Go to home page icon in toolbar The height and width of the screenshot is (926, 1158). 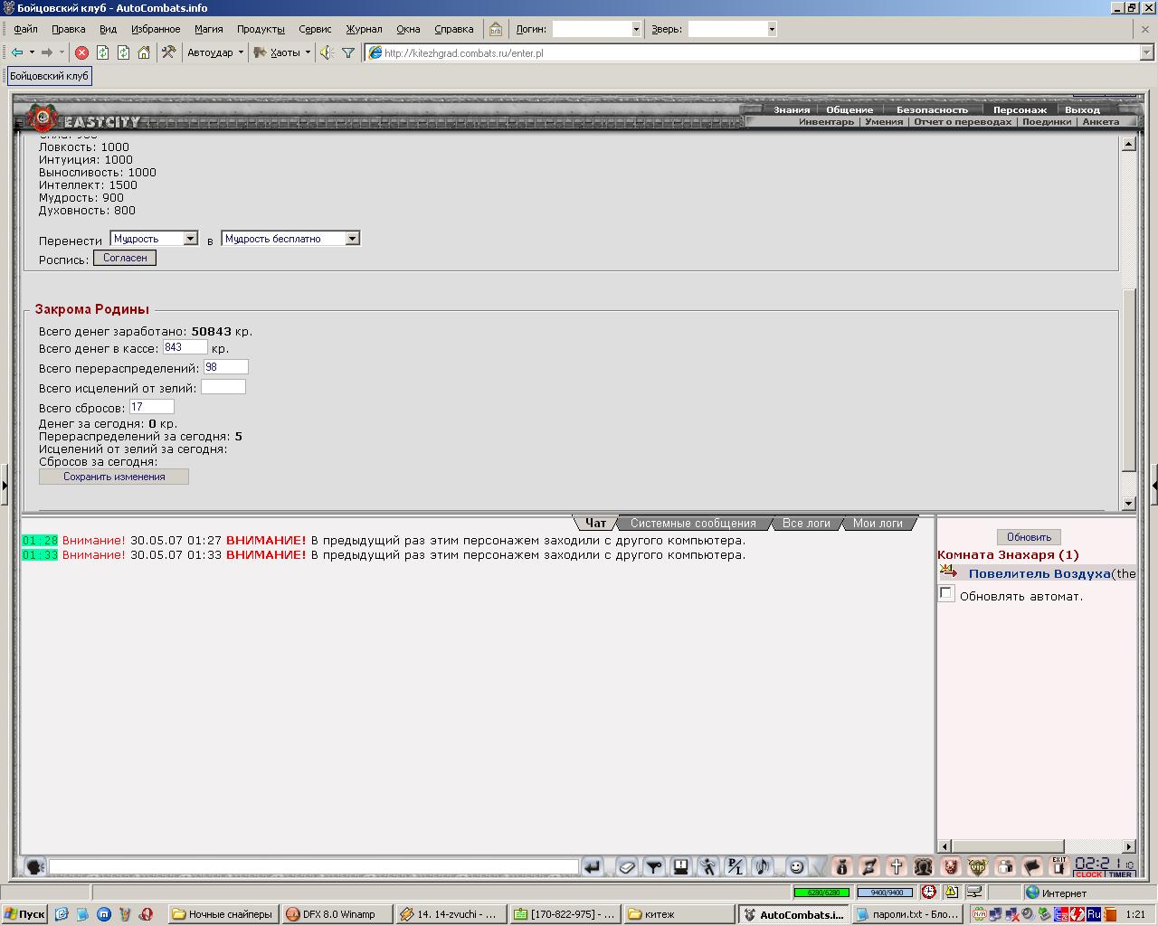pyautogui.click(x=144, y=52)
